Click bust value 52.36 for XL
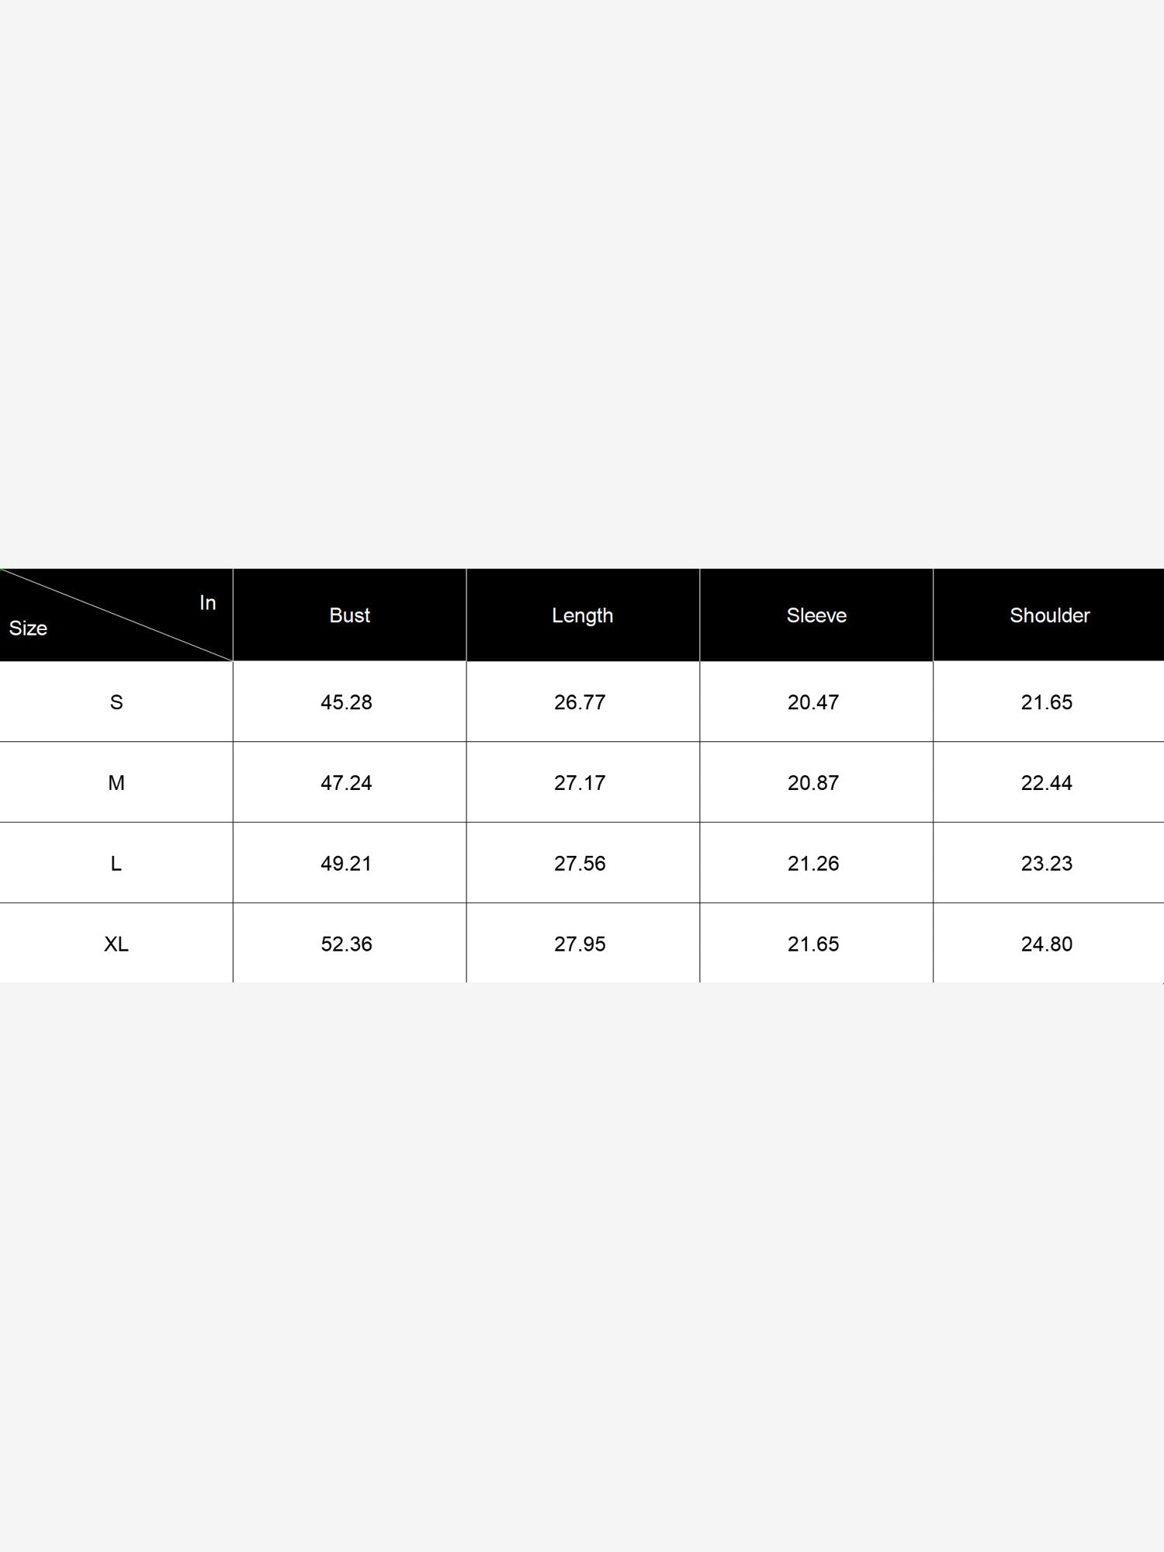Image resolution: width=1164 pixels, height=1552 pixels. (346, 944)
